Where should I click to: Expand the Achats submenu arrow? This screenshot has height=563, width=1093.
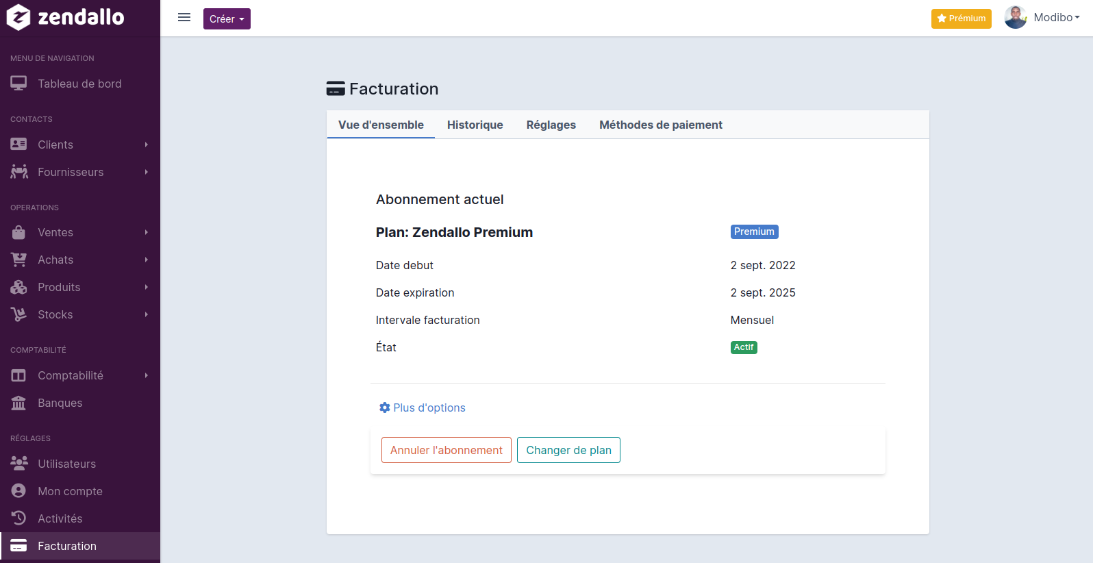[x=147, y=260]
